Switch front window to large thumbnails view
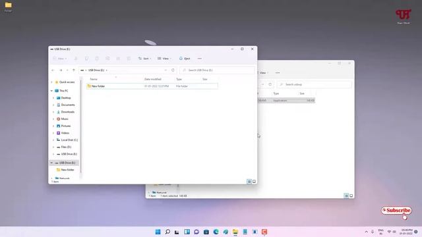This screenshot has height=237, width=422. coord(254,182)
